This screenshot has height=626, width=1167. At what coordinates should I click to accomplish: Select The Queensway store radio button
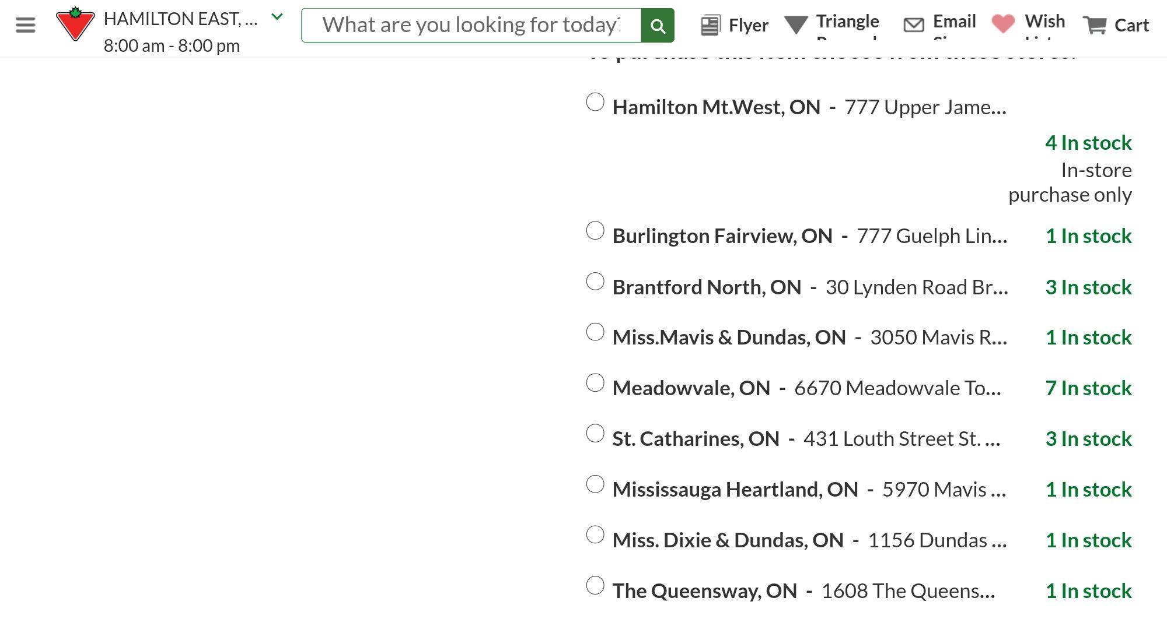[595, 586]
